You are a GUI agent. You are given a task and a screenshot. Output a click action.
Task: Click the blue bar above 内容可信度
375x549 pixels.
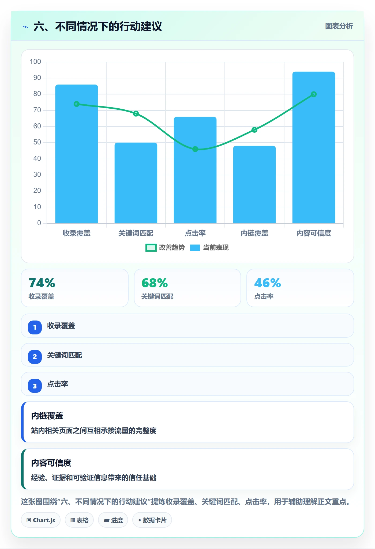click(314, 147)
